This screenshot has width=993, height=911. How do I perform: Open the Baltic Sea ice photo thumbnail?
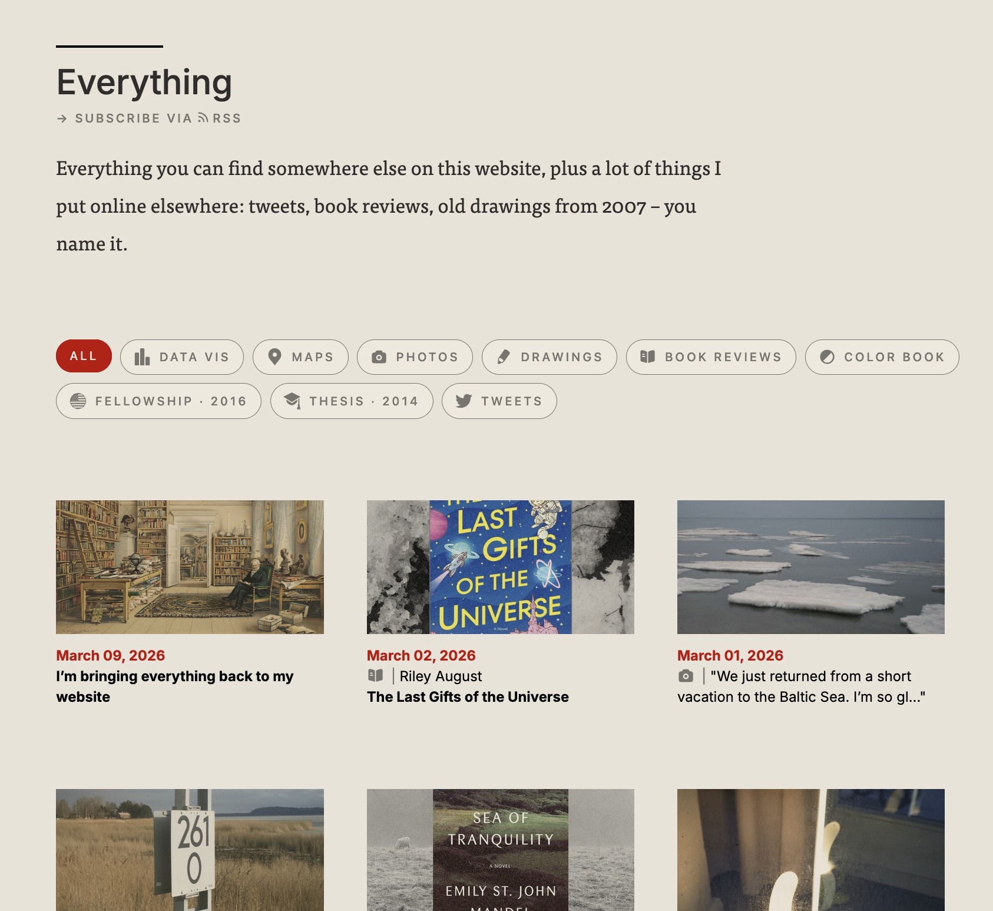pyautogui.click(x=811, y=567)
